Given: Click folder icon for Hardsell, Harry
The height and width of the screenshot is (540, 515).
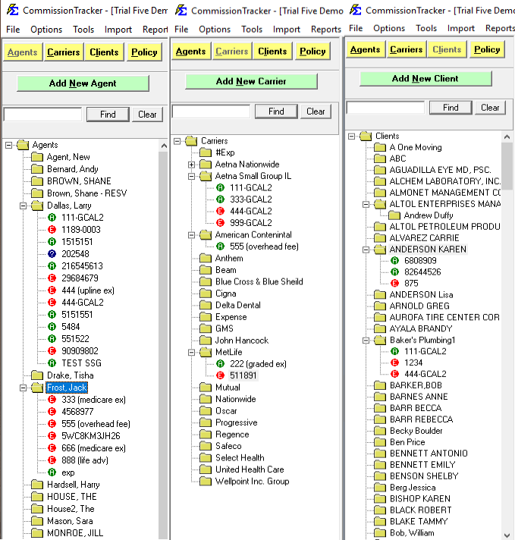Looking at the screenshot, I should click(x=37, y=485).
